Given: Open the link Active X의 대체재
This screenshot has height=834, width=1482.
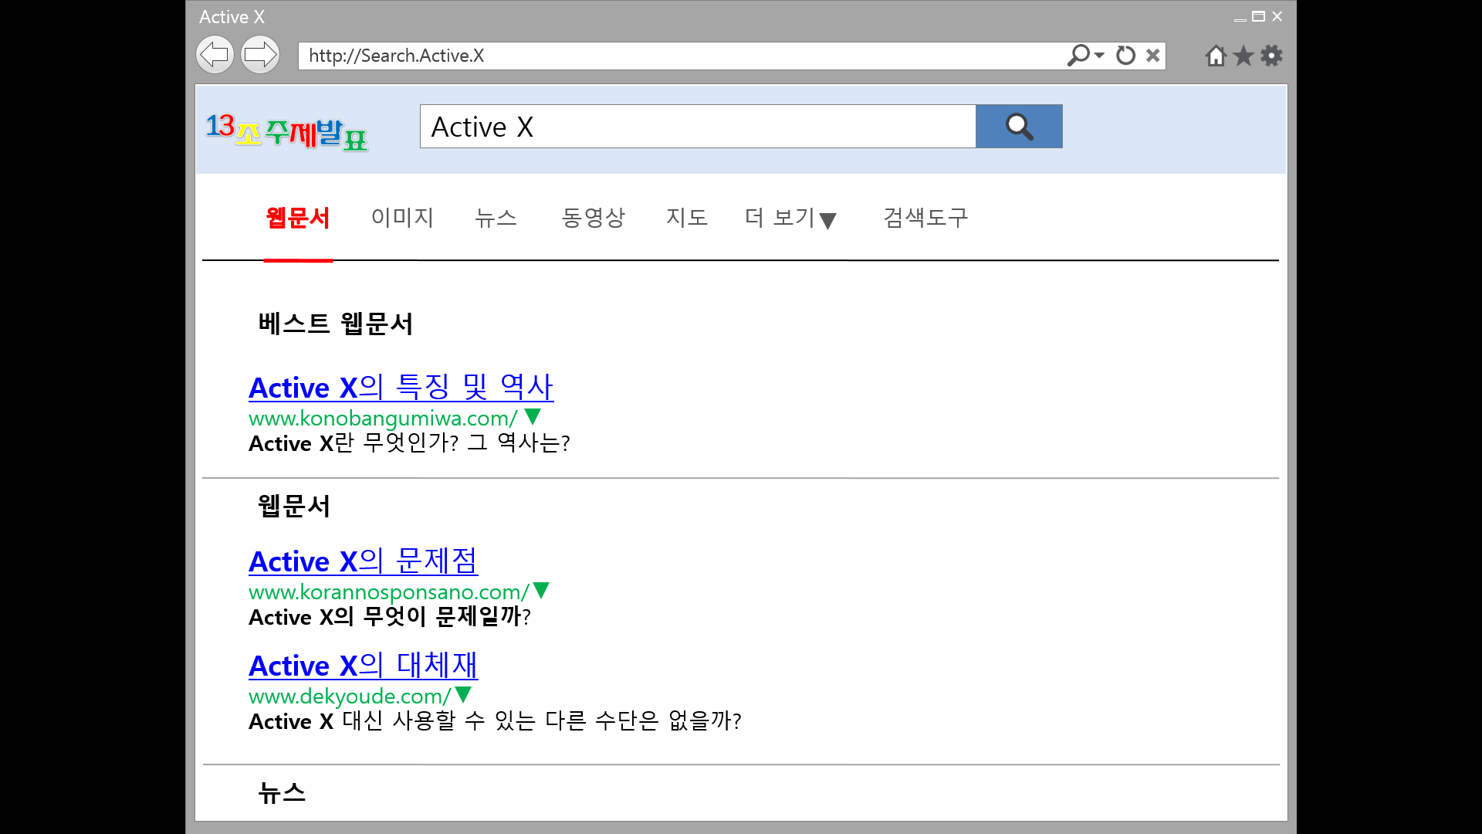Looking at the screenshot, I should 363,665.
